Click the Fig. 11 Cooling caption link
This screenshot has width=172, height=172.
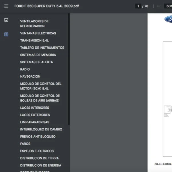tap(163, 164)
